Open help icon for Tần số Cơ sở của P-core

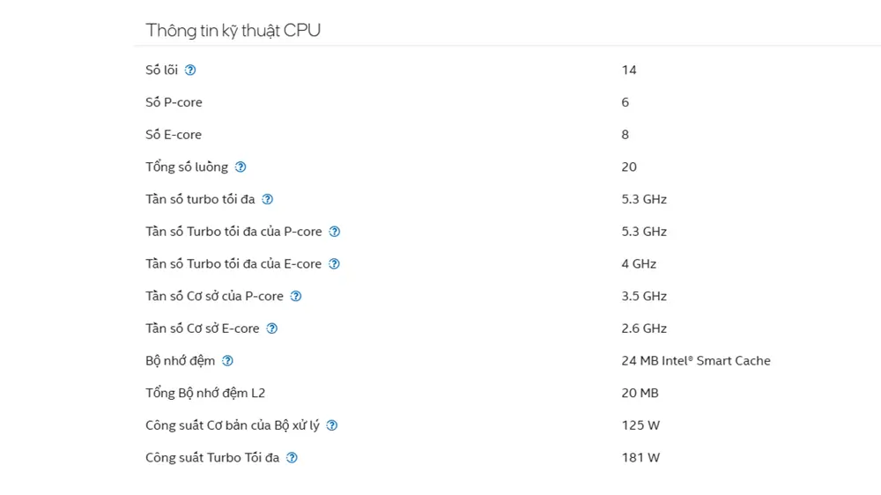click(x=296, y=296)
